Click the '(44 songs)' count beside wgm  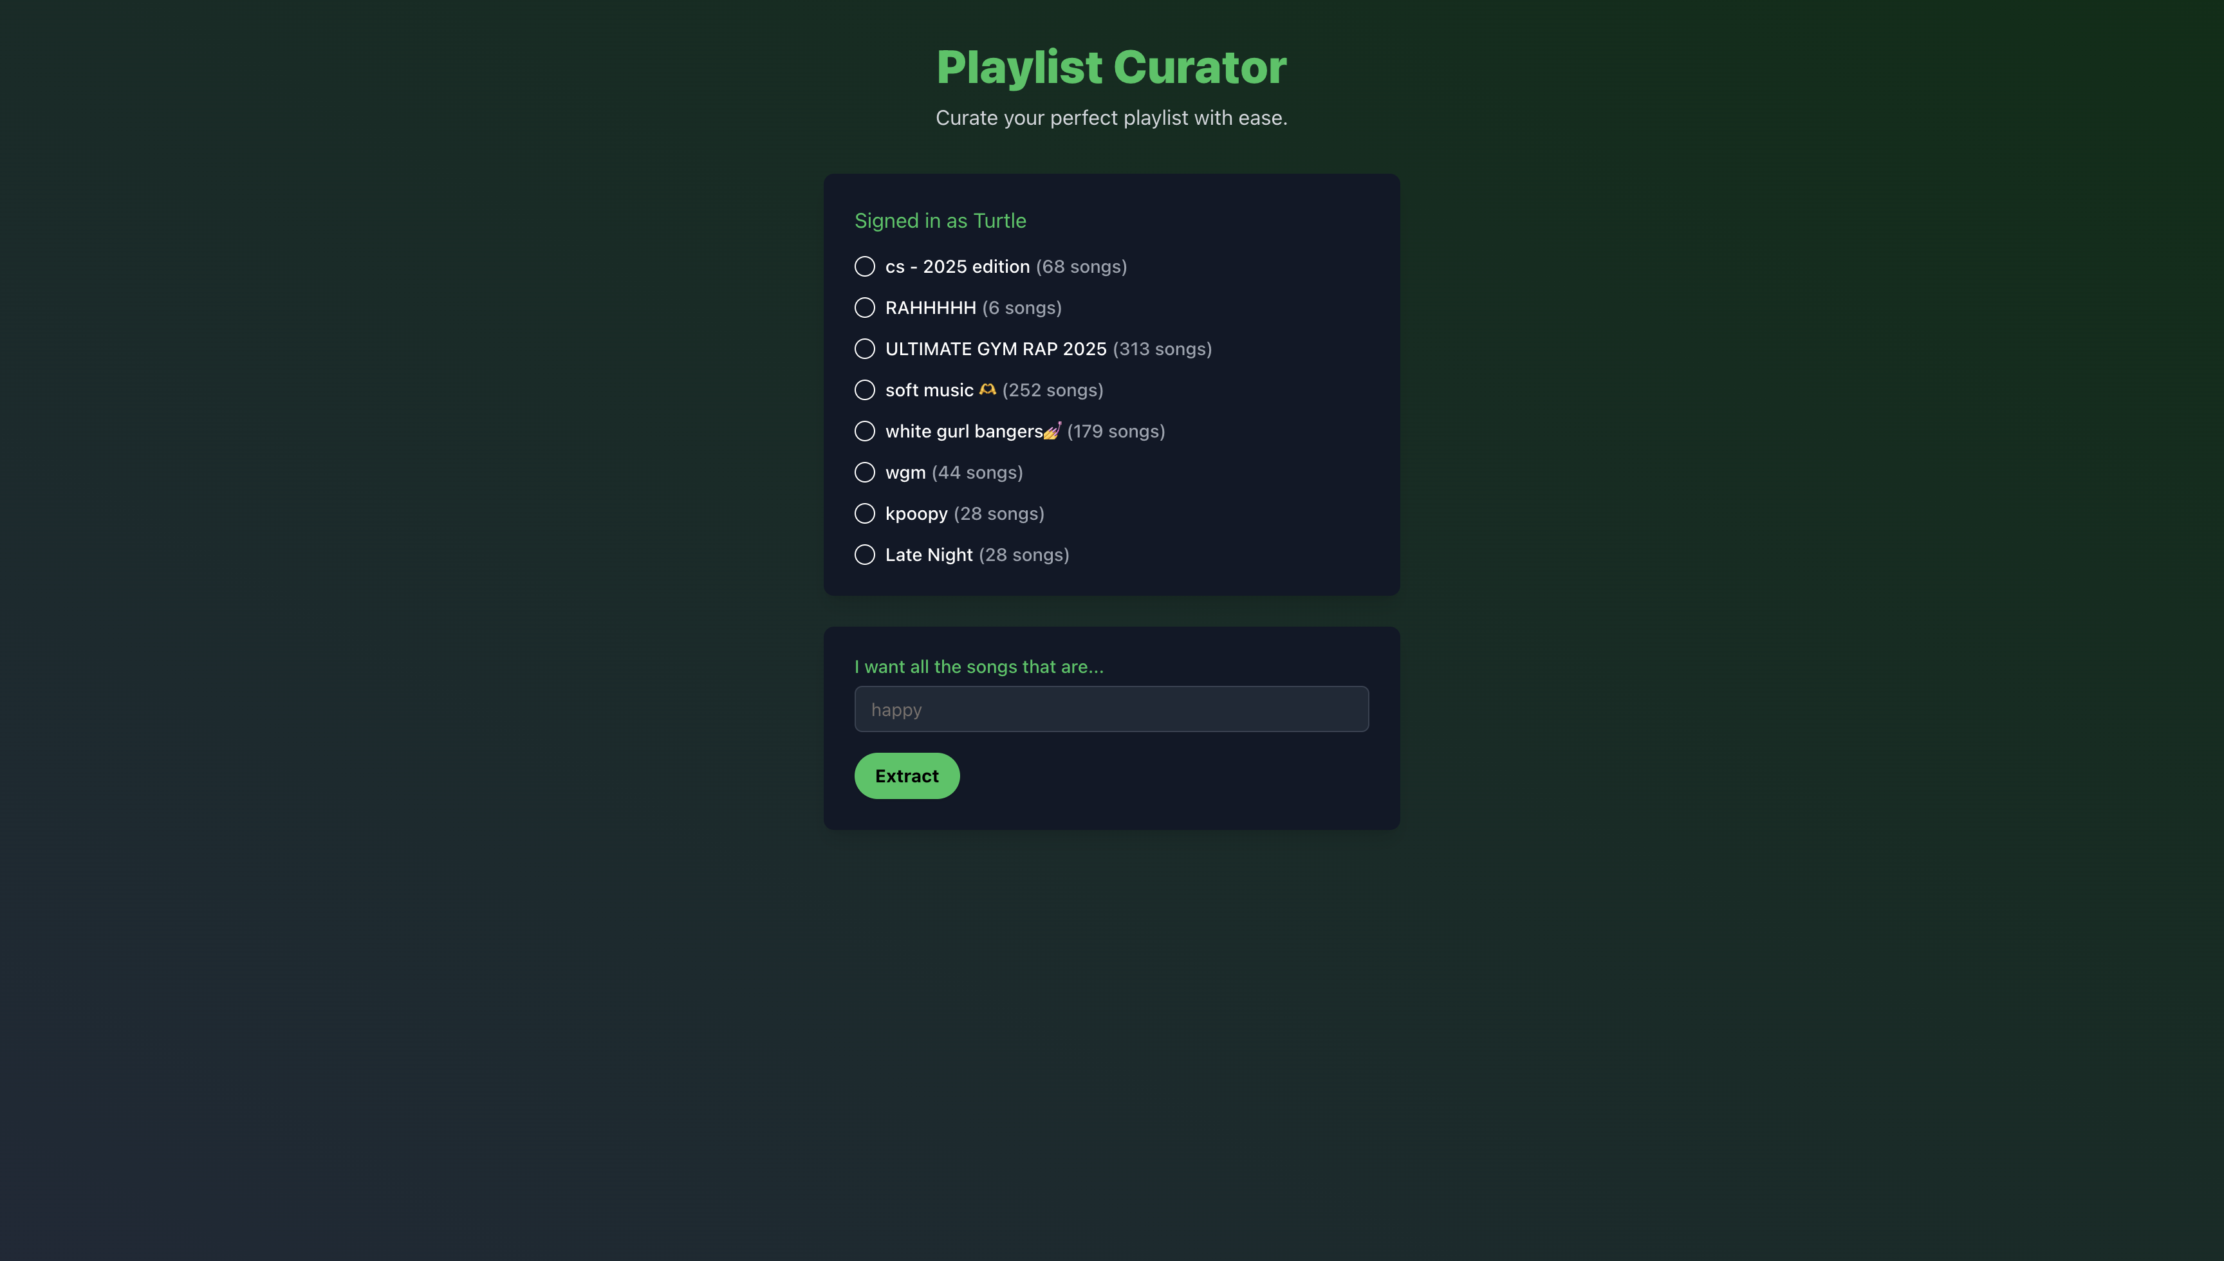coord(977,473)
